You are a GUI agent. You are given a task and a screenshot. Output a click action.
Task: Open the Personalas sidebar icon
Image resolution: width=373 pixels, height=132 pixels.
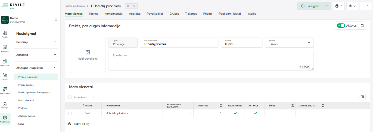(5, 62)
